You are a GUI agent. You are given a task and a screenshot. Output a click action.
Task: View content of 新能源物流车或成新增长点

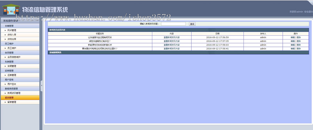coord(171,45)
